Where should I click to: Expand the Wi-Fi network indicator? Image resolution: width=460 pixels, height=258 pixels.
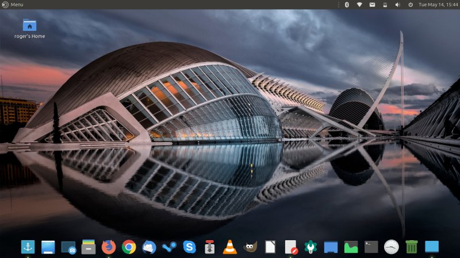pos(359,5)
